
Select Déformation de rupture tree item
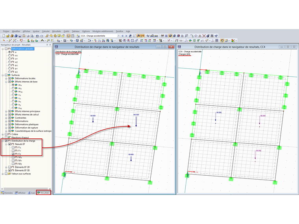tap(26, 128)
